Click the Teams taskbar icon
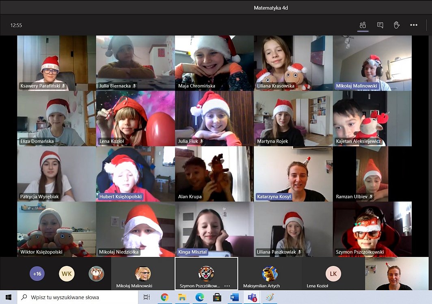 tap(253, 297)
